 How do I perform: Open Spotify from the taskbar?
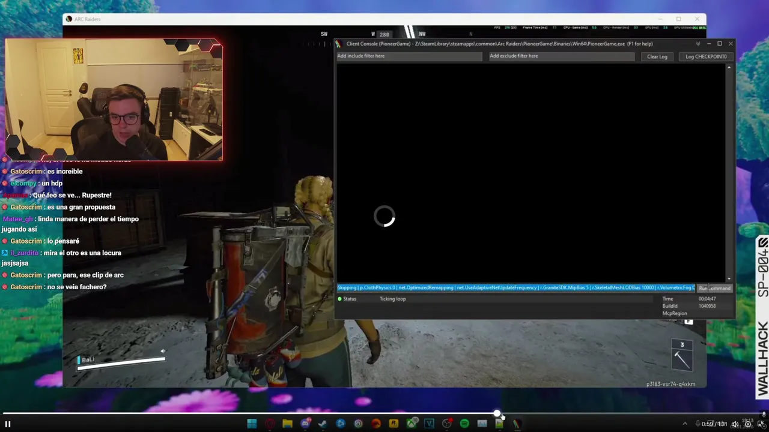pyautogui.click(x=464, y=424)
